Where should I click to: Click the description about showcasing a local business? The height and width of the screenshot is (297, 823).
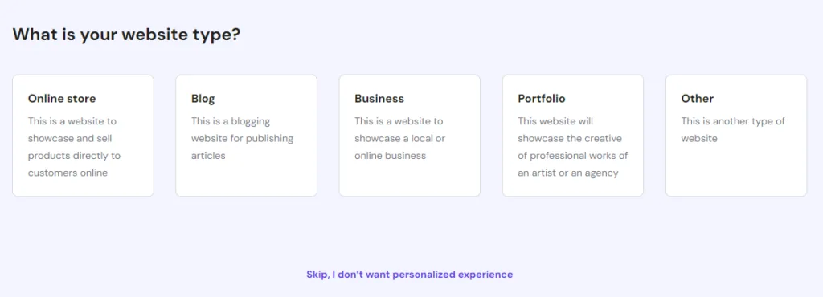tap(399, 138)
